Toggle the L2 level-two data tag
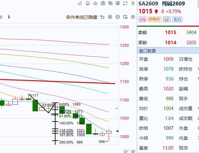 pos(167,19)
